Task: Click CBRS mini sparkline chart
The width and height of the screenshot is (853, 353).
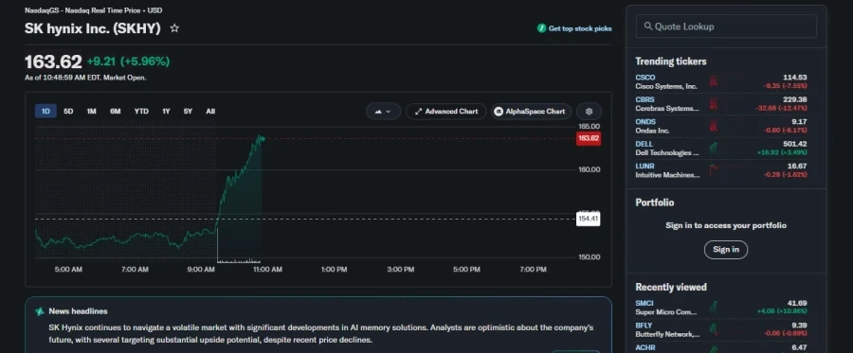Action: tap(714, 104)
